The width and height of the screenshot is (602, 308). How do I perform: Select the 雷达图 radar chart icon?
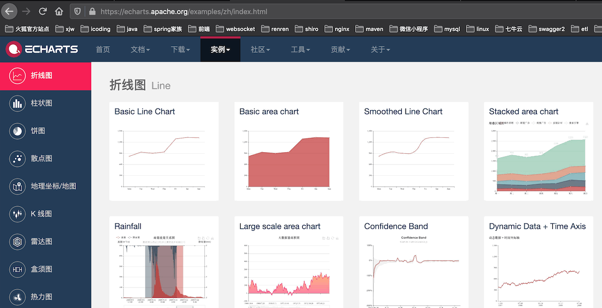(17, 242)
